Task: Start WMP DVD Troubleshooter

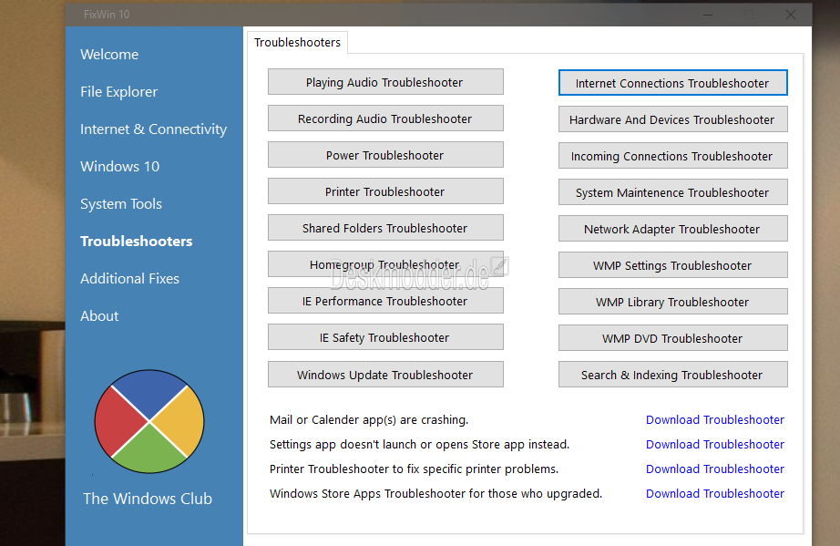Action: click(673, 338)
